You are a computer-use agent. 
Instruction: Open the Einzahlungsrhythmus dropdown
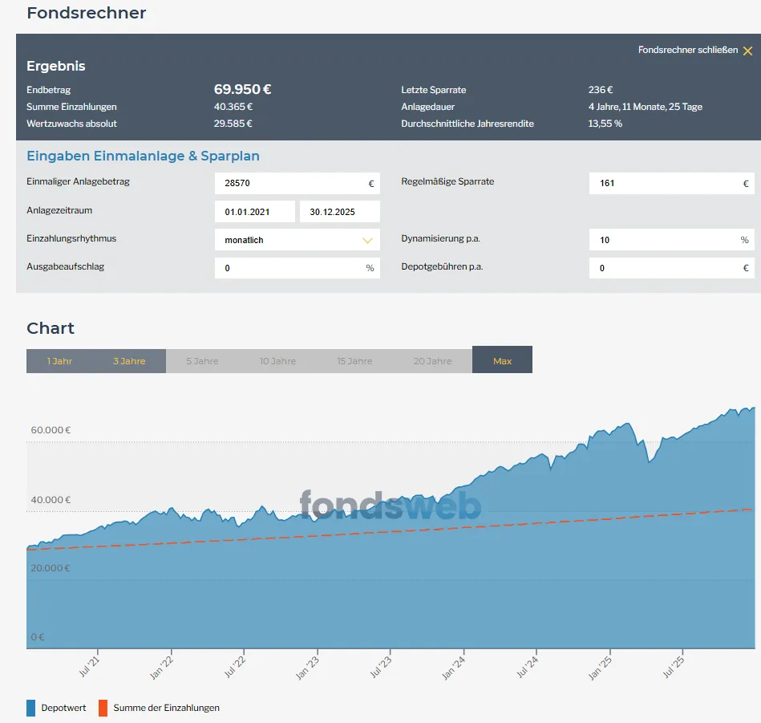click(297, 240)
